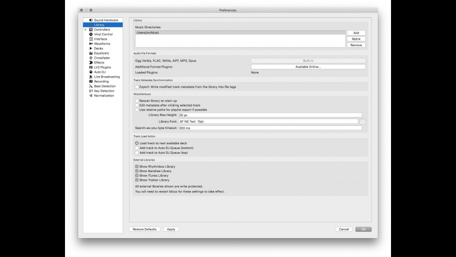
Task: Open Available Online format plugins
Action: point(308,67)
